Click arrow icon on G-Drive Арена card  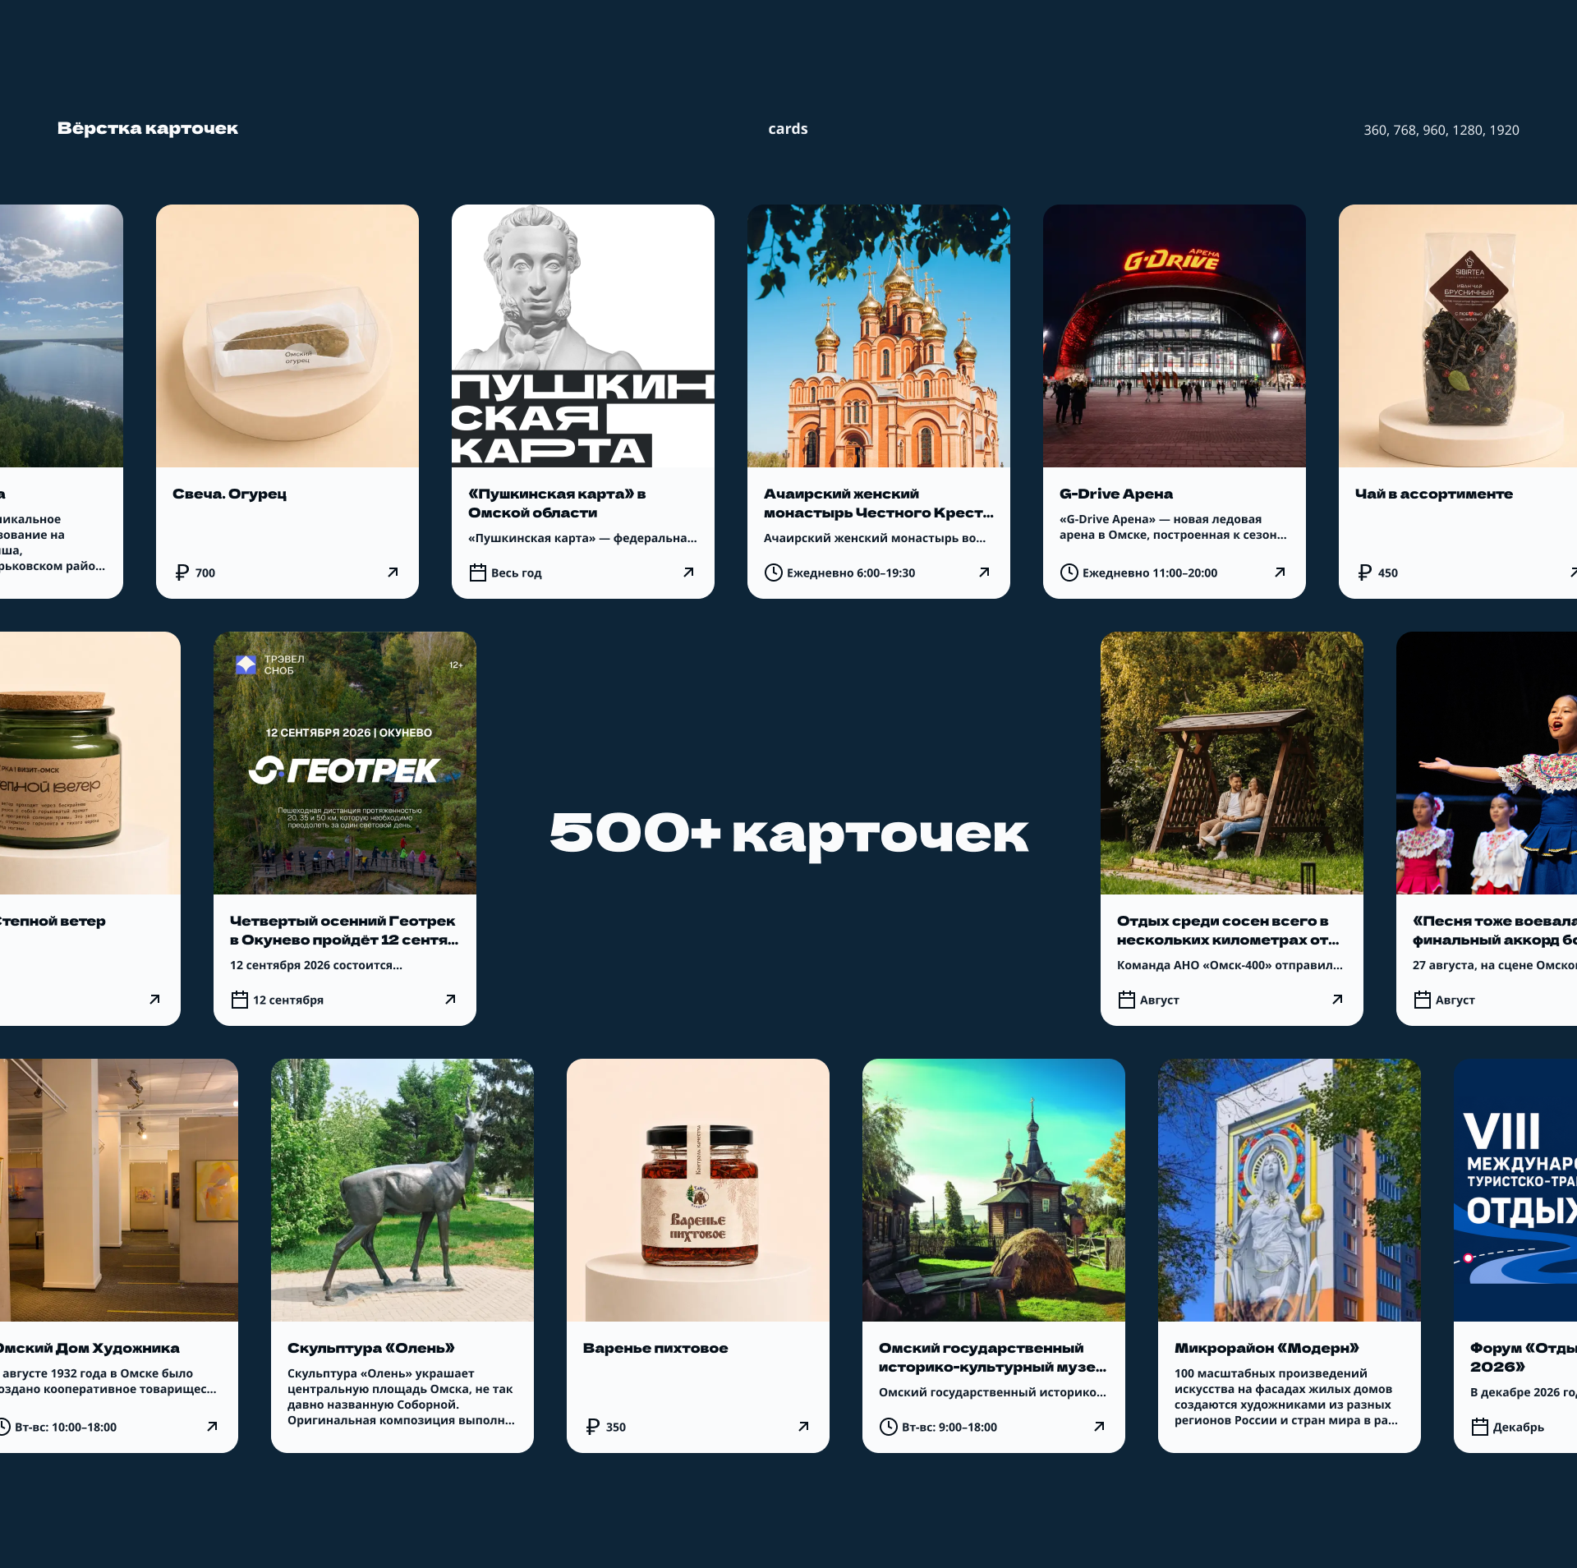1280,572
